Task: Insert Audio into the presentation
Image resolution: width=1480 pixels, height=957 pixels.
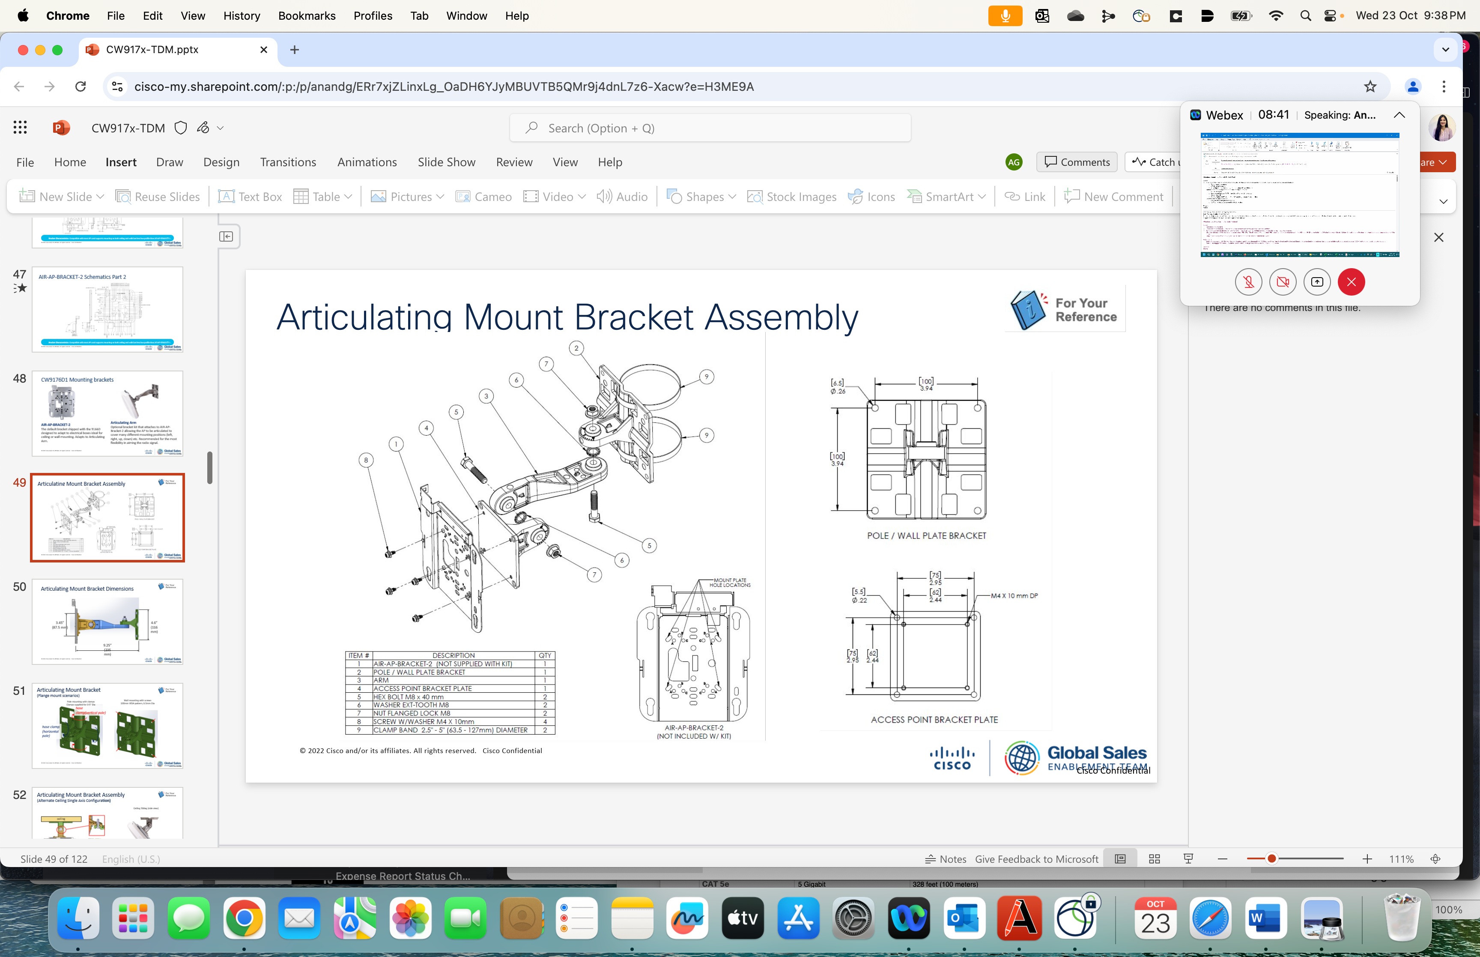Action: point(622,196)
